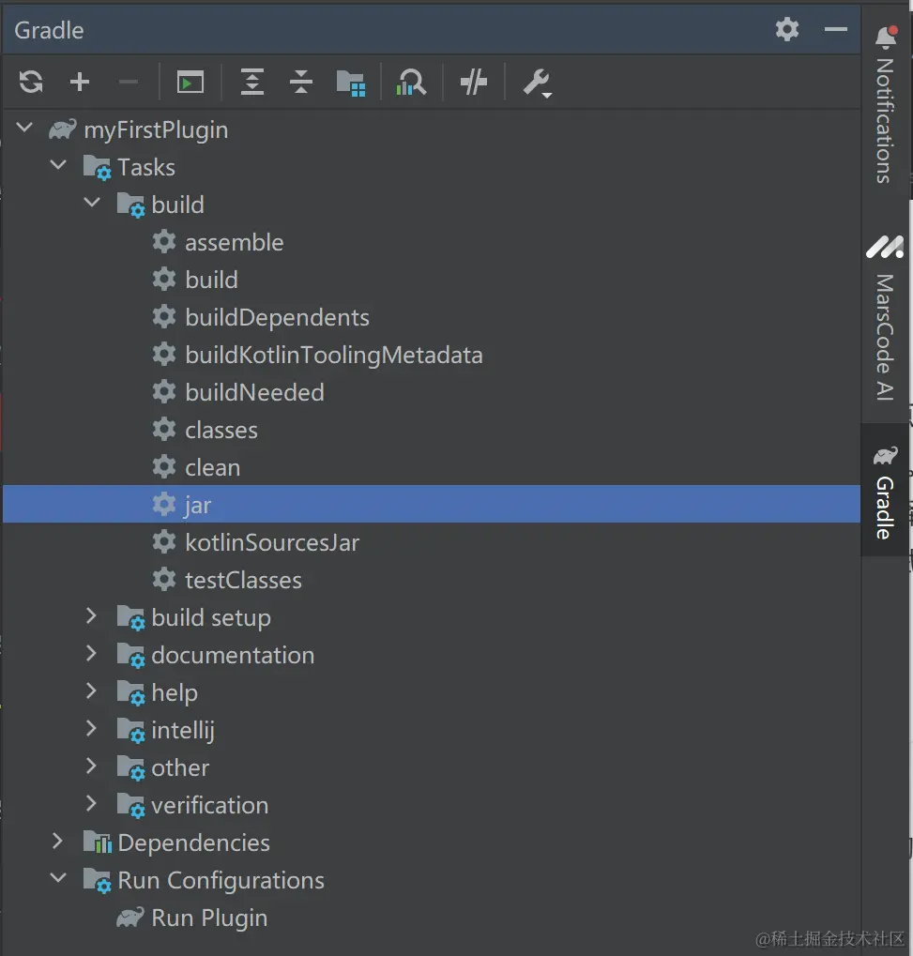
Task: Reload all Gradle projects
Action: (x=31, y=82)
